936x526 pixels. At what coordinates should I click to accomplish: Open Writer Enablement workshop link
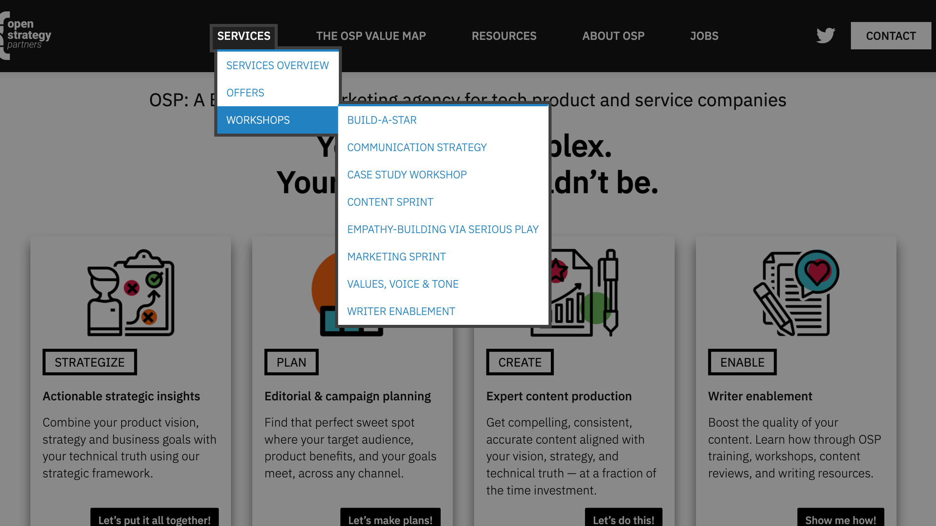401,311
